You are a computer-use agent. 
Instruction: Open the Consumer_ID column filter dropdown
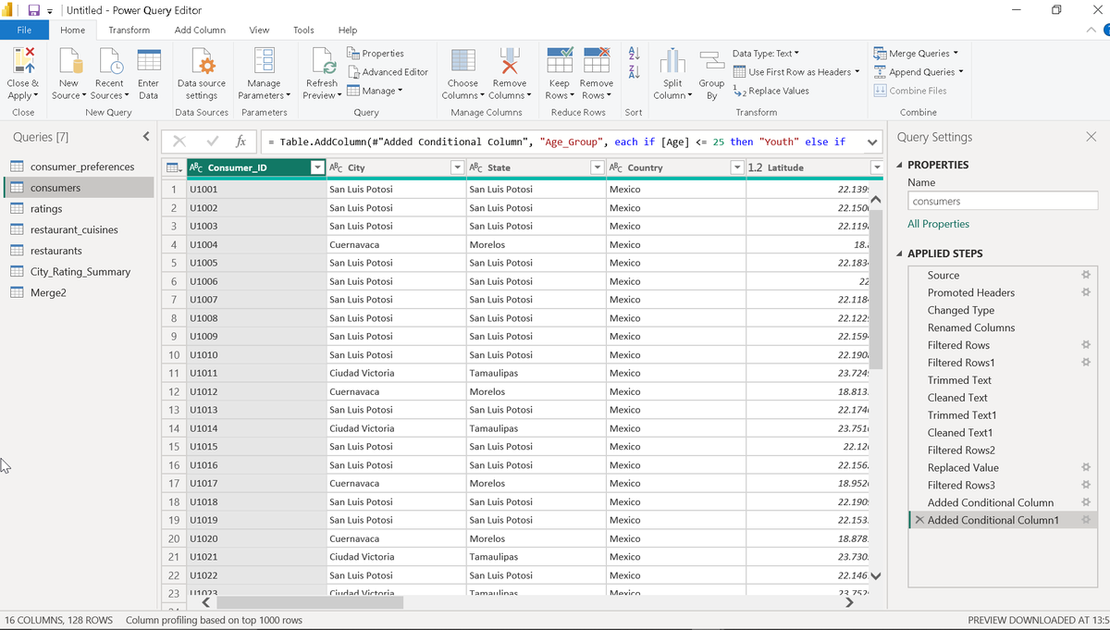[x=317, y=167]
